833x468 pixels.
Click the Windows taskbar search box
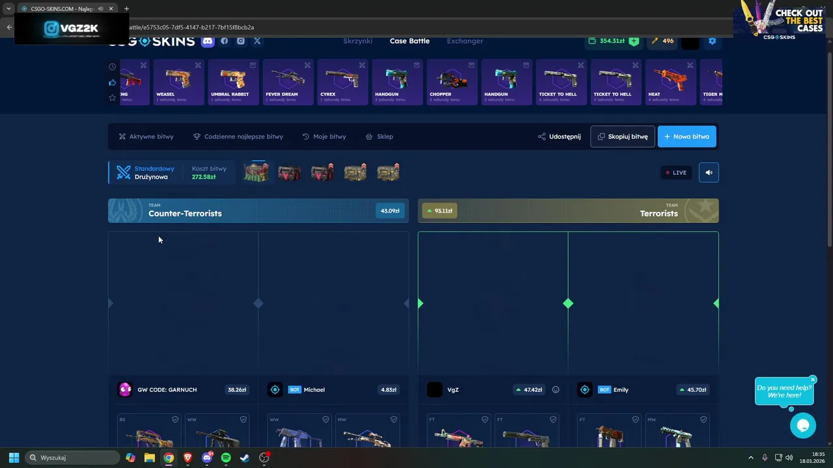[x=72, y=458]
